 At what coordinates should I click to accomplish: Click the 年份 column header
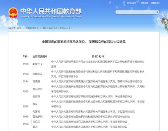(x=25, y=56)
